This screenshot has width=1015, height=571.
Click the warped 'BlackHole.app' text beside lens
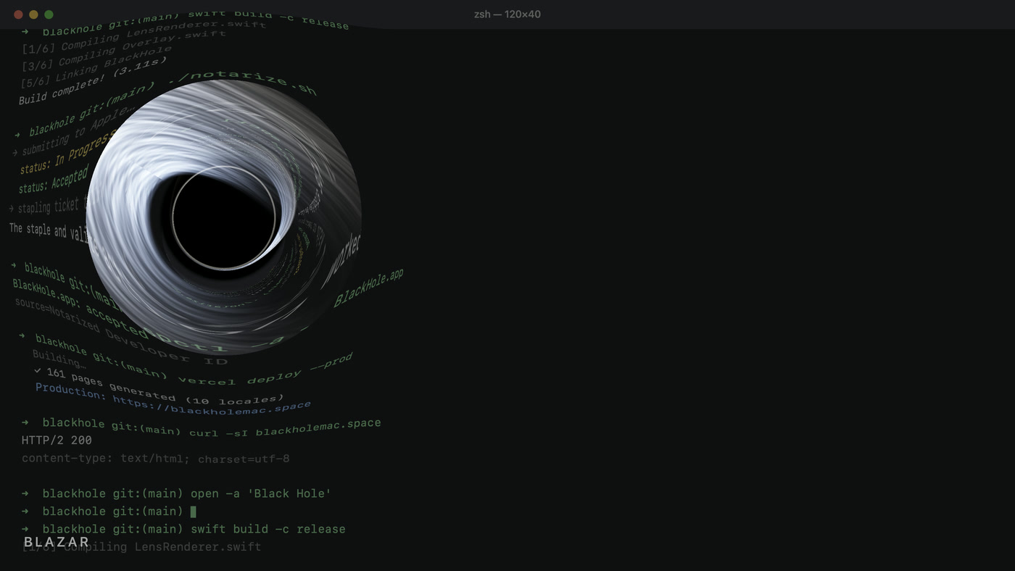(x=368, y=288)
